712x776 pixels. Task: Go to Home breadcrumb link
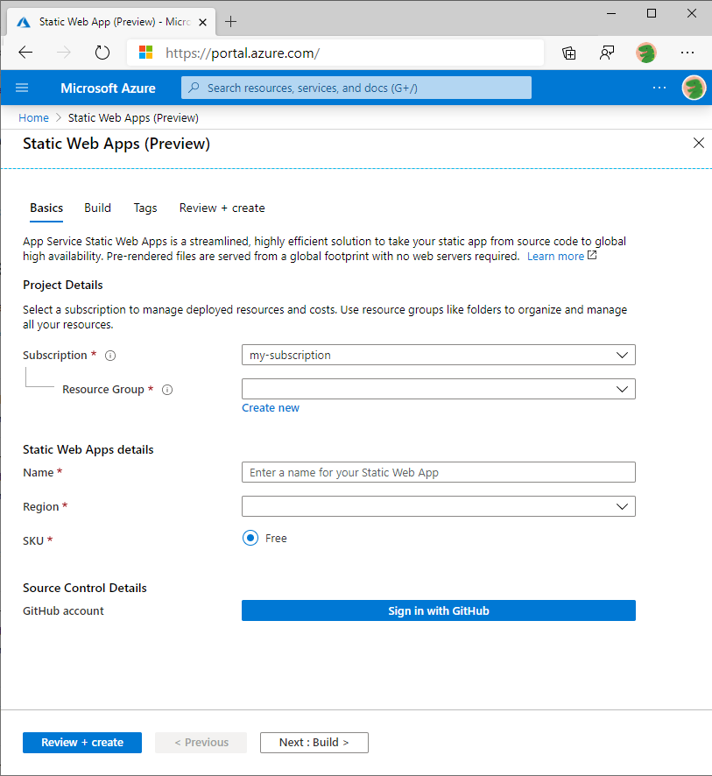[33, 117]
